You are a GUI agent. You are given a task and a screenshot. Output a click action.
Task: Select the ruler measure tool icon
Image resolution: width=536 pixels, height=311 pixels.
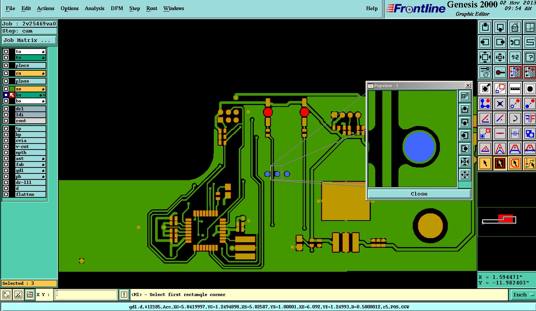click(515, 89)
